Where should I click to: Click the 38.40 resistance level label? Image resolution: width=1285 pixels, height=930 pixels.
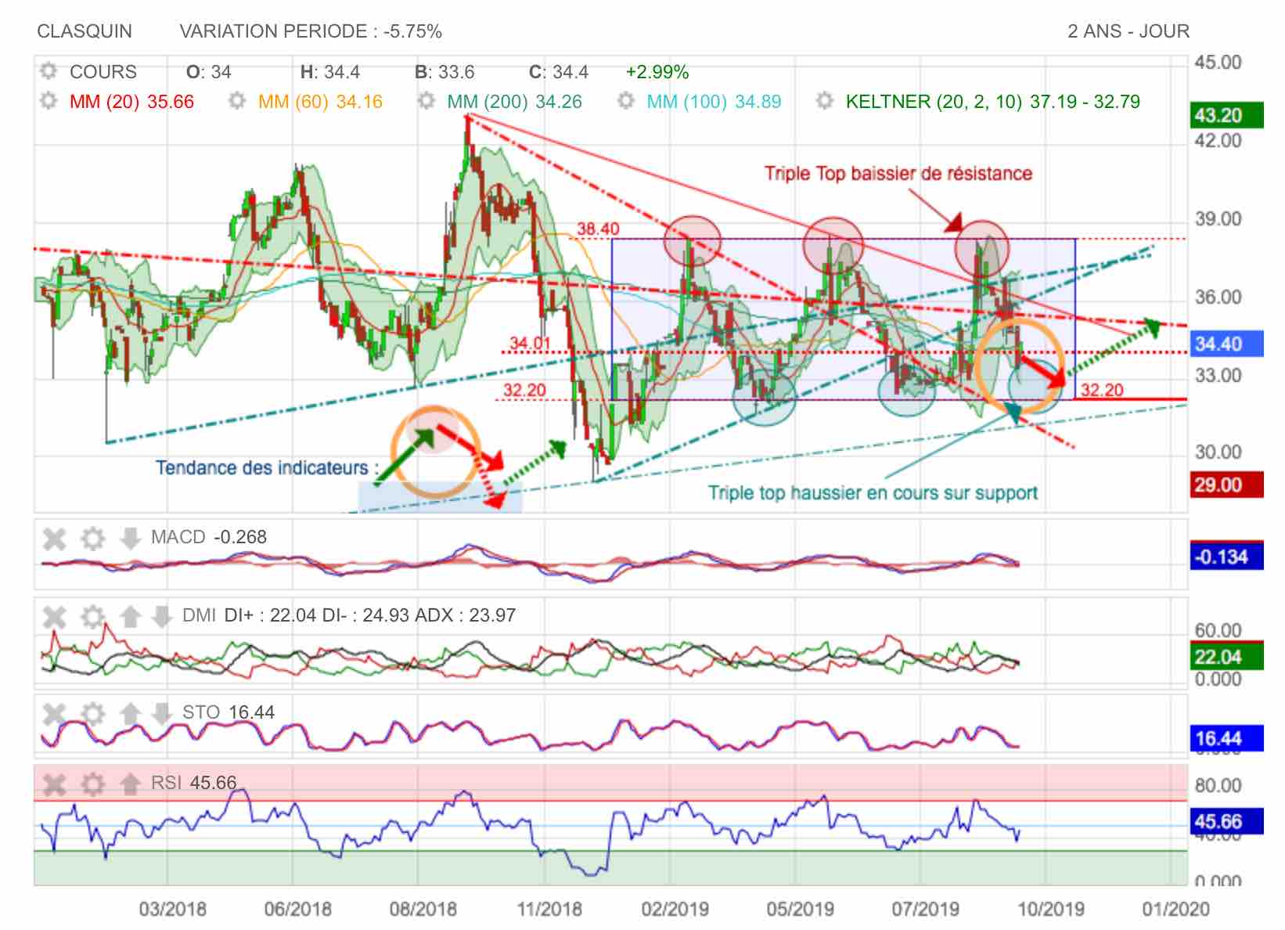(598, 229)
